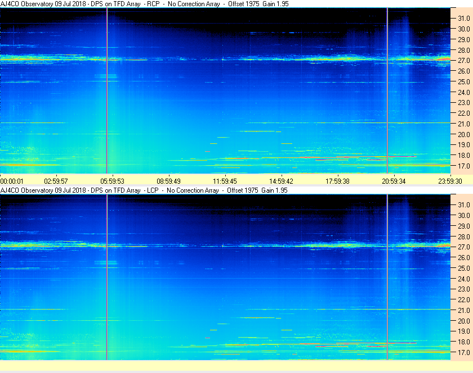The width and height of the screenshot is (473, 373).
Task: Click the 20.0 frequency label in RCP panel
Action: [x=464, y=134]
